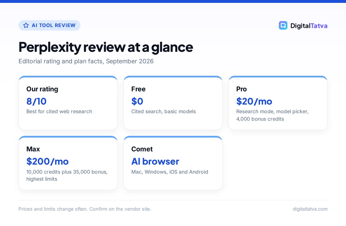
Task: Click the 'Free' card title
Action: [x=138, y=89]
